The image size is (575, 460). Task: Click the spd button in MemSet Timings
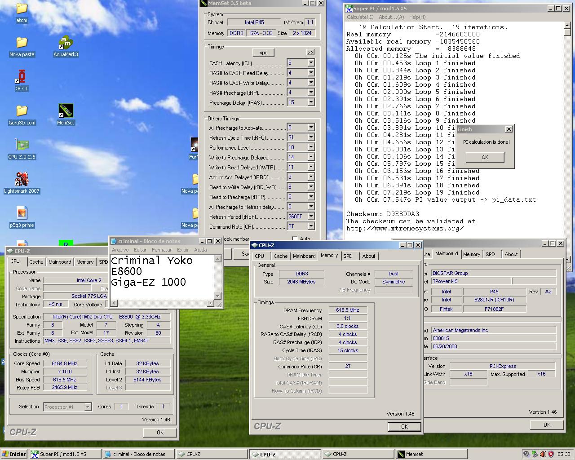pyautogui.click(x=264, y=53)
